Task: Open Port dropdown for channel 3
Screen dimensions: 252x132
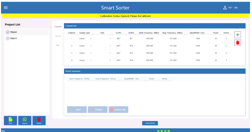Action: point(110,53)
